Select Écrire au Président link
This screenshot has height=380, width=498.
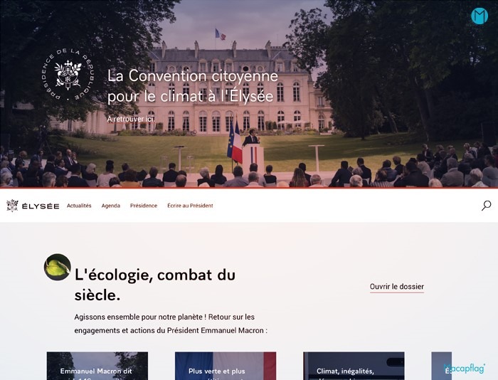coord(190,206)
